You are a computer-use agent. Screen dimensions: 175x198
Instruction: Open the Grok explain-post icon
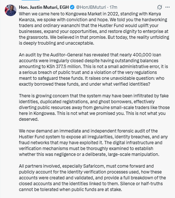pos(160,7)
